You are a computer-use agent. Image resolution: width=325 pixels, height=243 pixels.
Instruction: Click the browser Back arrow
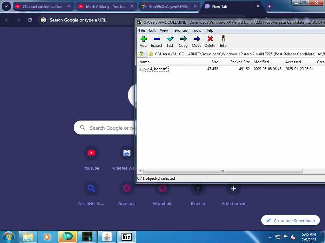[7, 20]
